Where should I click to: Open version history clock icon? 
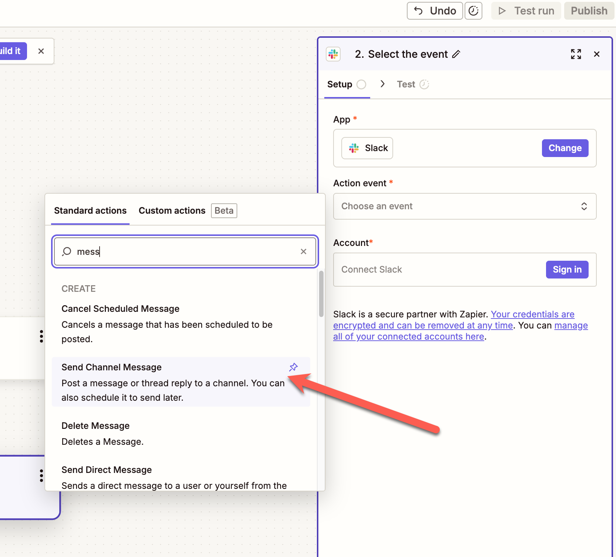coord(473,11)
